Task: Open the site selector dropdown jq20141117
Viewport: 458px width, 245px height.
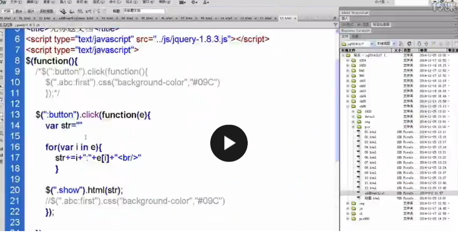Action: click(x=358, y=43)
